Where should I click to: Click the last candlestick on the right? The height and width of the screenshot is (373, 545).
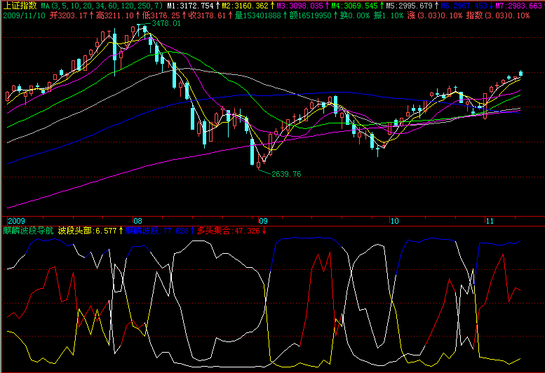tap(520, 74)
